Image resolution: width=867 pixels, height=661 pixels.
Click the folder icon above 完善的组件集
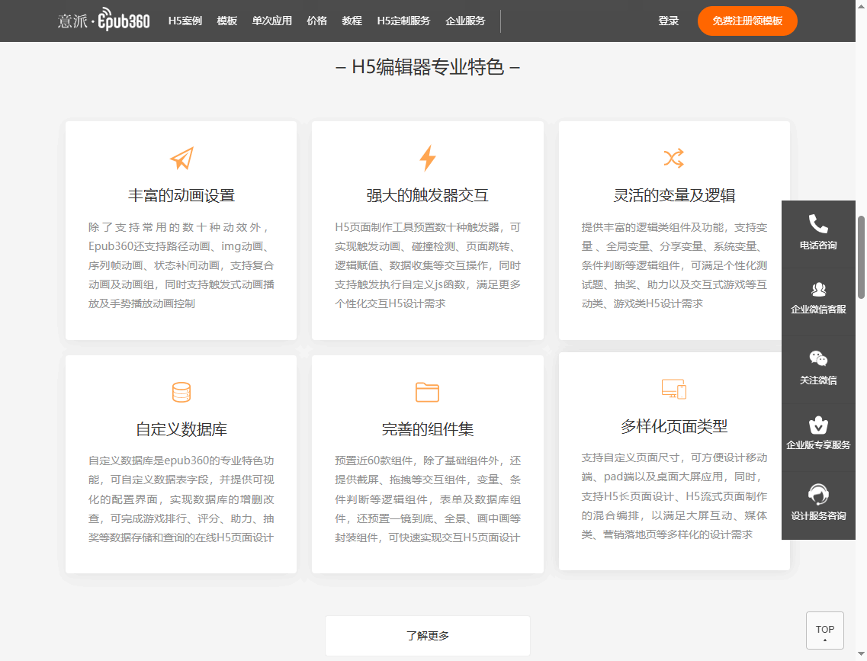[x=427, y=391]
